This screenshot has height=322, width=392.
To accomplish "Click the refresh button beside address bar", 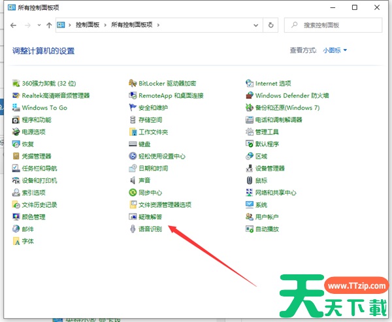I will click(x=271, y=25).
